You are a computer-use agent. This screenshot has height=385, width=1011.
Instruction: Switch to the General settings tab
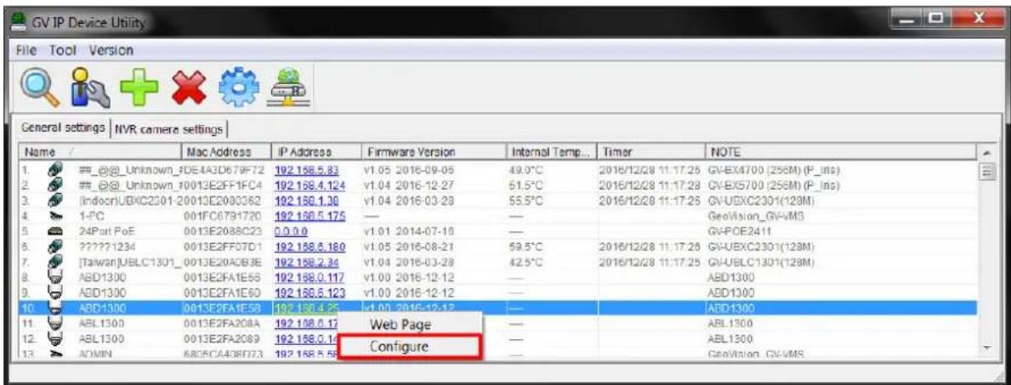click(63, 128)
